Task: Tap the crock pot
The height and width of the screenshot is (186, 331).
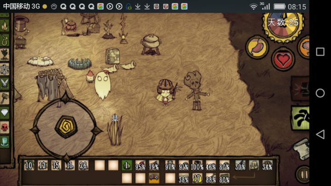Action: click(x=151, y=45)
